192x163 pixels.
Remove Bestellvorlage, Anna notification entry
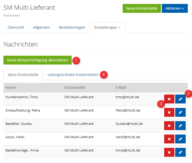tap(169, 152)
